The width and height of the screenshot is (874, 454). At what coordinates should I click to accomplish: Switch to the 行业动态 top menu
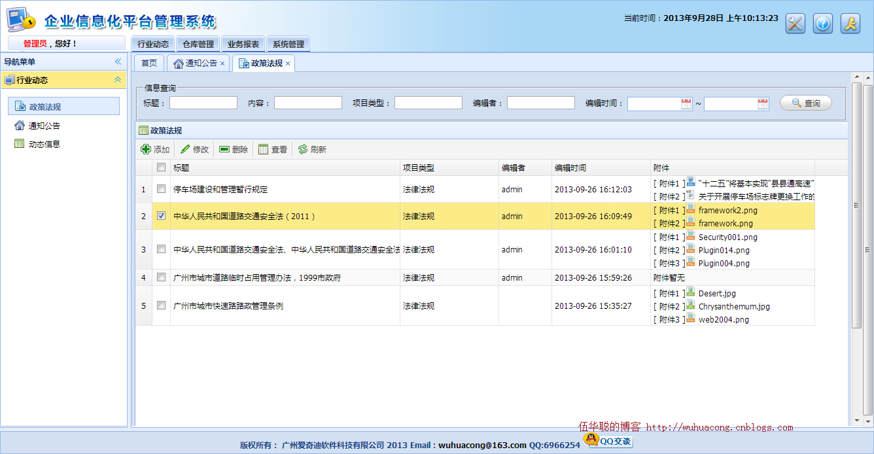click(x=153, y=44)
